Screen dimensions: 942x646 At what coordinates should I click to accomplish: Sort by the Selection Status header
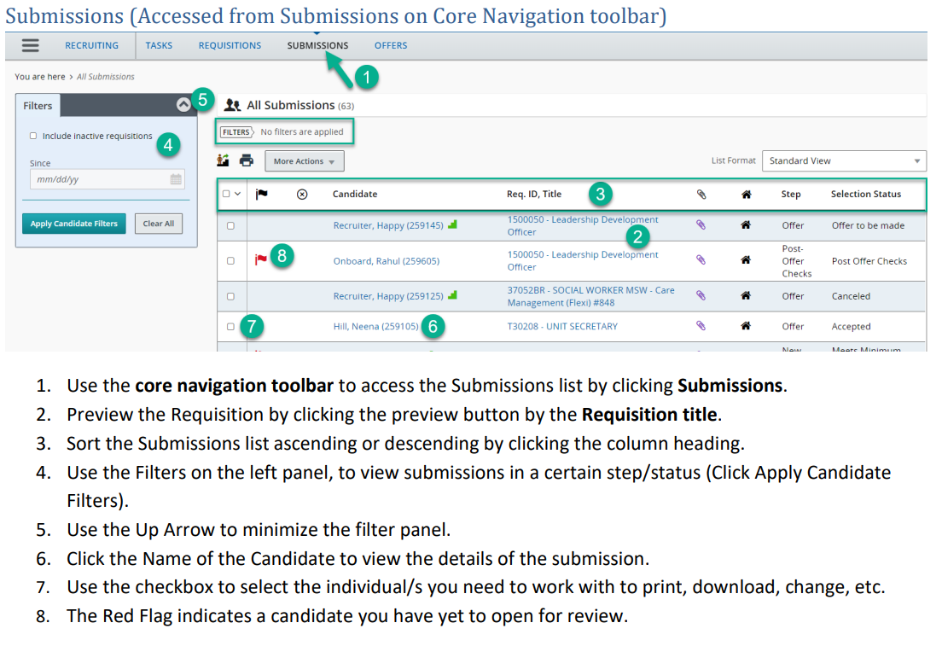point(866,194)
